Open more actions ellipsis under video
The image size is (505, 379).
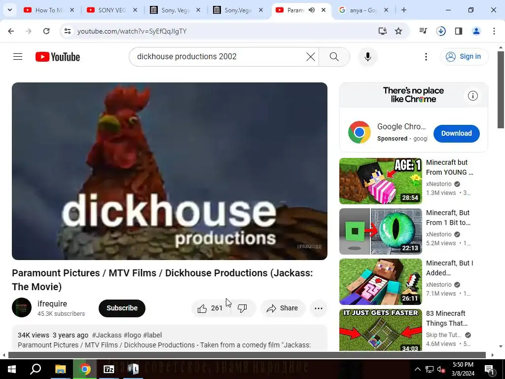click(318, 308)
